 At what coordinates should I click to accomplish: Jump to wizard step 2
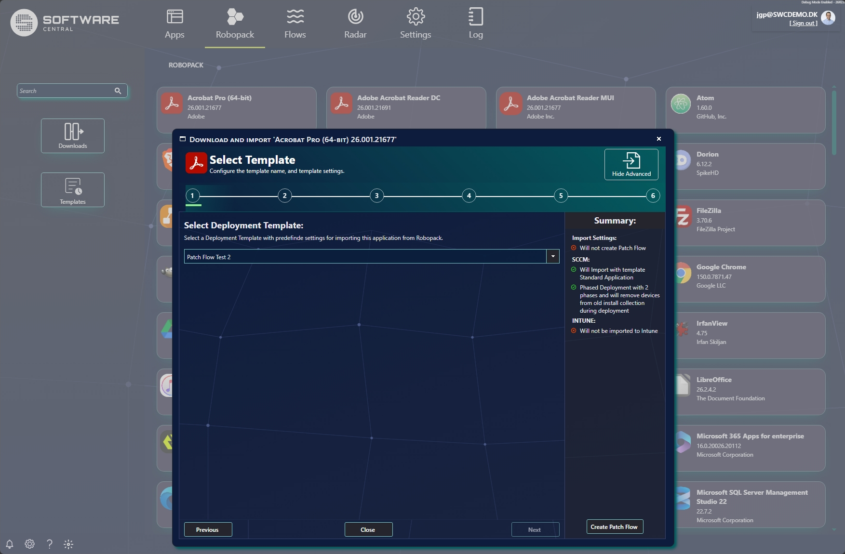(284, 196)
